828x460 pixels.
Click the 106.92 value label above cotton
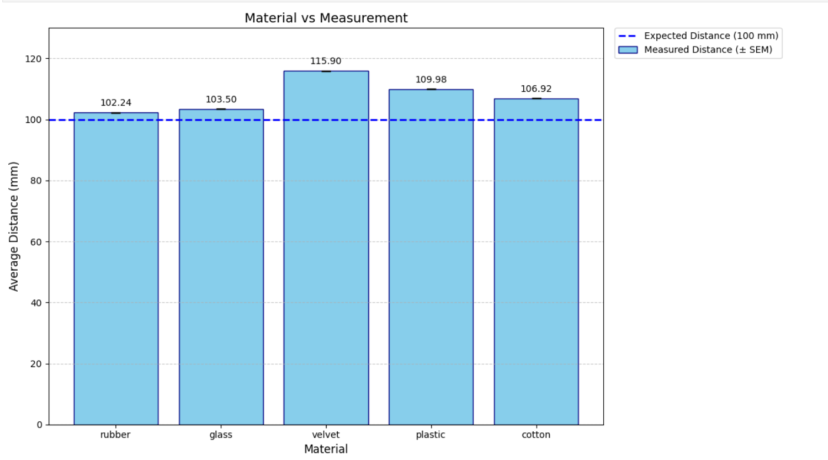pyautogui.click(x=536, y=89)
